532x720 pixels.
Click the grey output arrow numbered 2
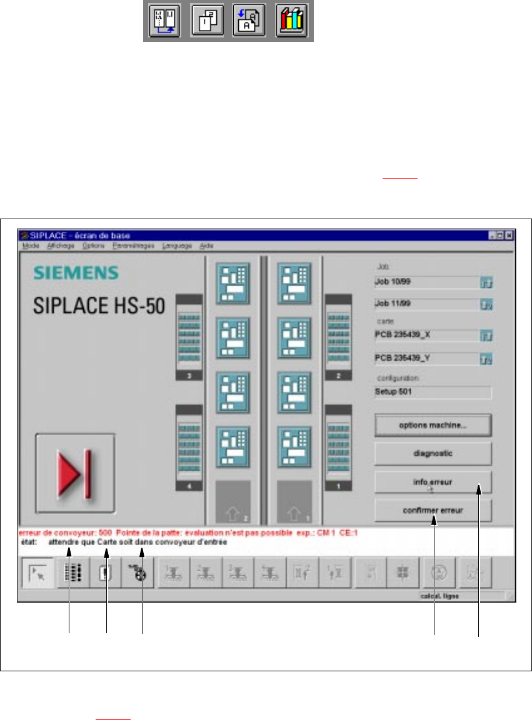[x=233, y=502]
